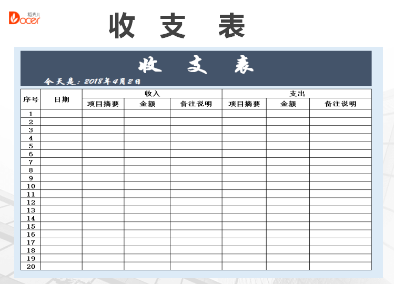Screen dimensions: 394x284
Task: Choose 项目摘要 header under 支出
Action: coord(244,104)
